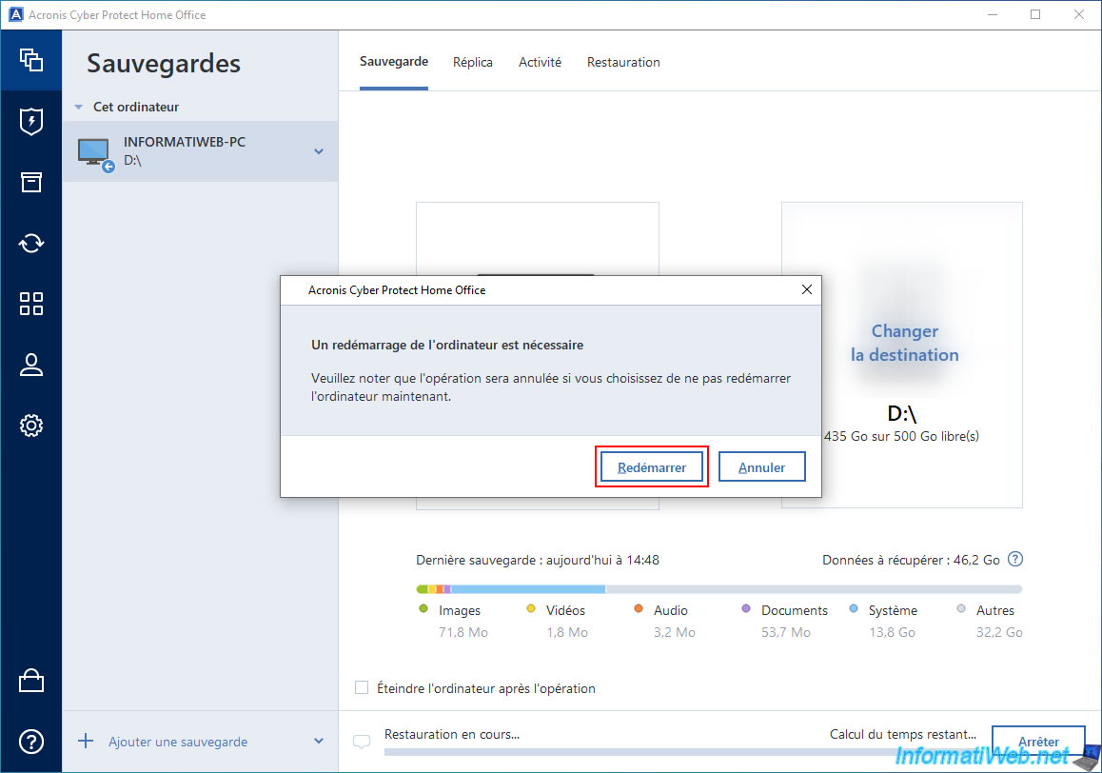Image resolution: width=1102 pixels, height=773 pixels.
Task: Click the orange Audio legend dot
Action: tap(639, 608)
